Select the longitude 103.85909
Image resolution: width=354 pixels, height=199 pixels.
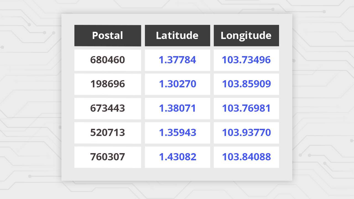246,84
